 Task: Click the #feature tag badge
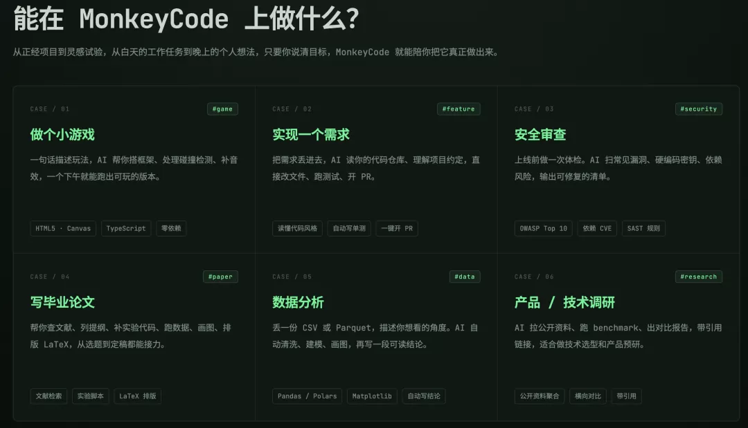(458, 109)
